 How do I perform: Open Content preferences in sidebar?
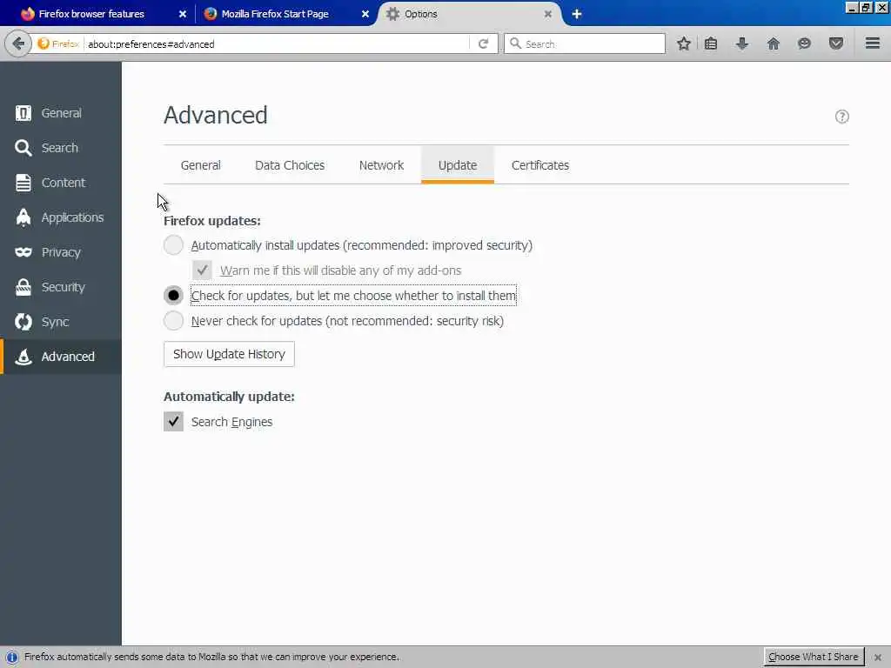(61, 183)
